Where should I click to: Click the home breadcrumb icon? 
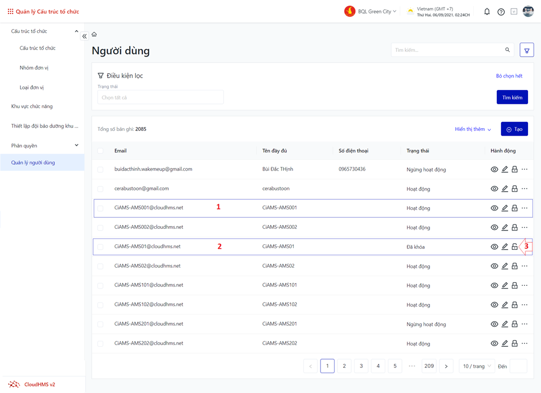coord(94,34)
